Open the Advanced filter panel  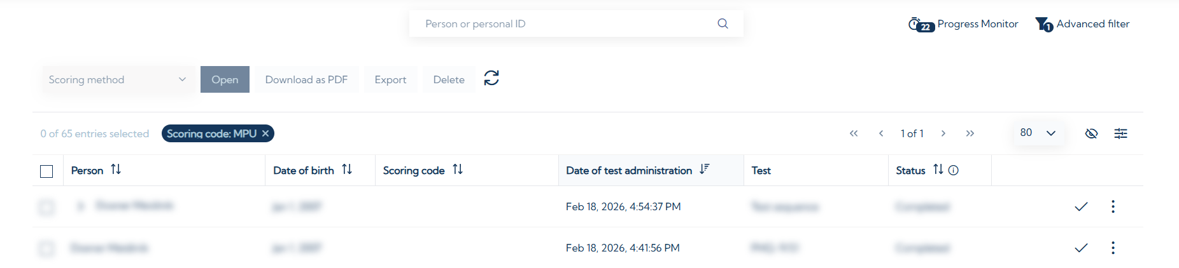(x=1082, y=24)
